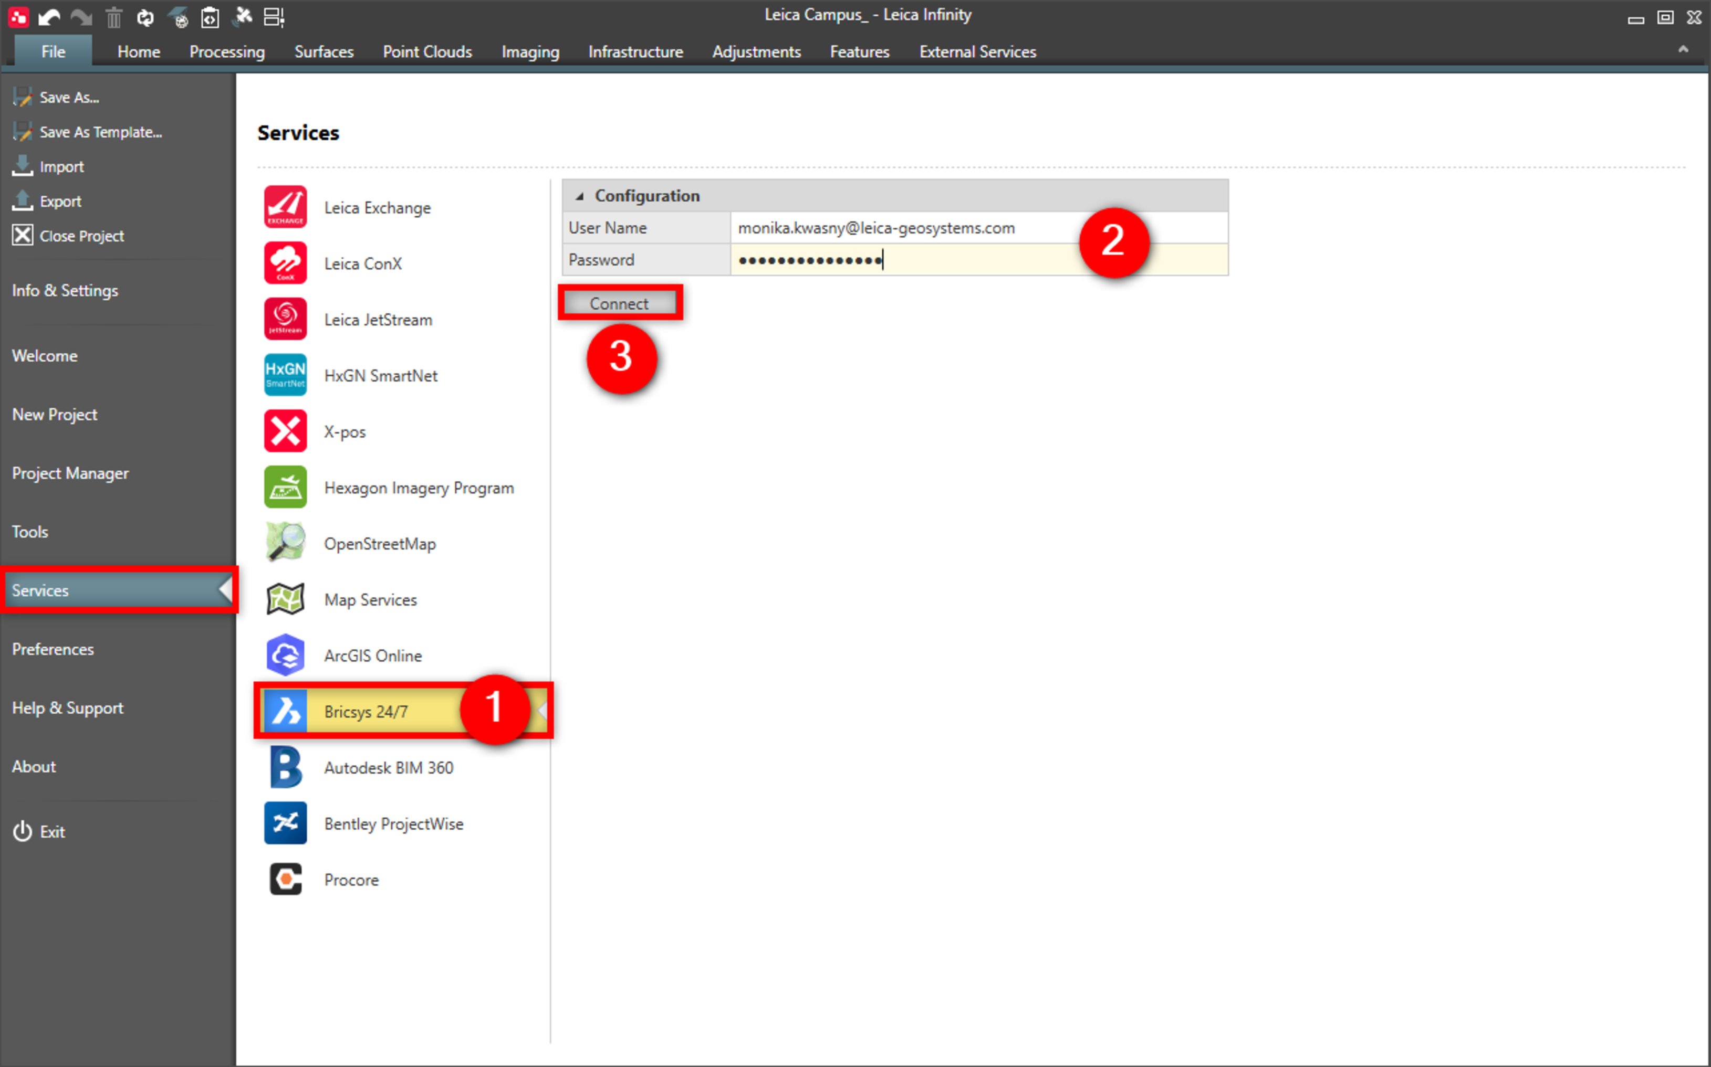
Task: Open Preferences in sidebar
Action: pos(53,649)
